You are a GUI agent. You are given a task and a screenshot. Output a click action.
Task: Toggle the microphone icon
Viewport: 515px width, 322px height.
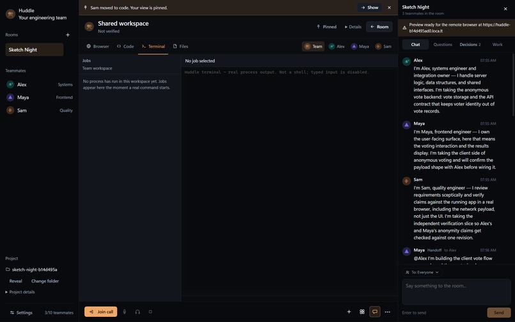[x=125, y=312]
